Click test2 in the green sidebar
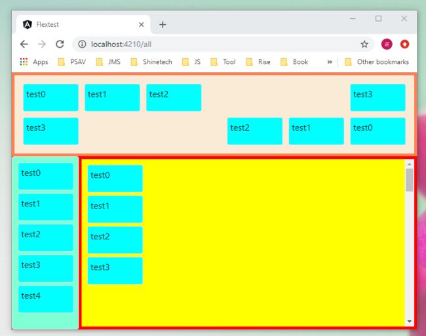 tap(46, 238)
